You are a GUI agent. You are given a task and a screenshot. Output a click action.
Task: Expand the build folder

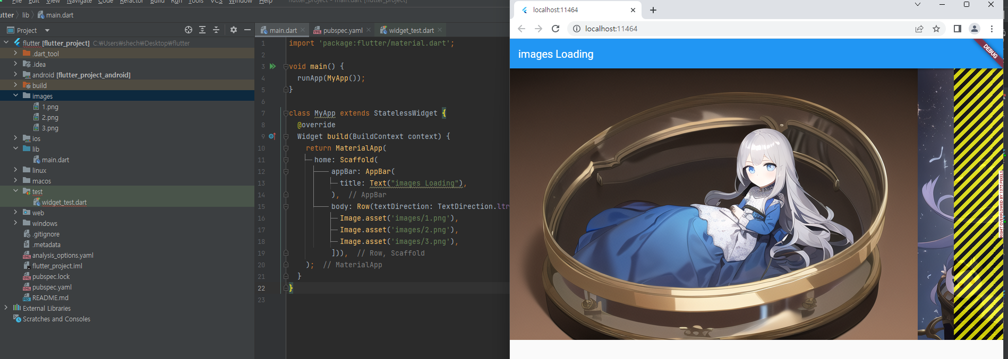pos(15,85)
